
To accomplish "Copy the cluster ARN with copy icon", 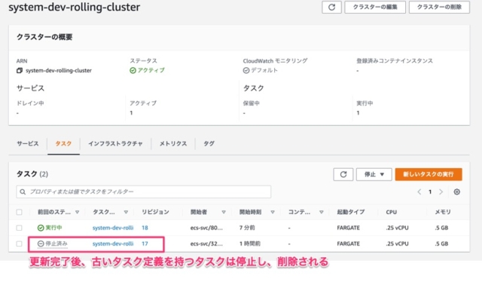I will pos(20,71).
